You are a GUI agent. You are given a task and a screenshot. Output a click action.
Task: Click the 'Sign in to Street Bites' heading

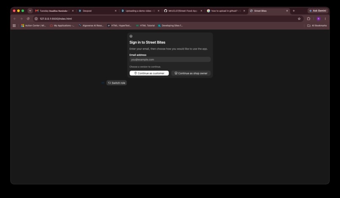[147, 42]
